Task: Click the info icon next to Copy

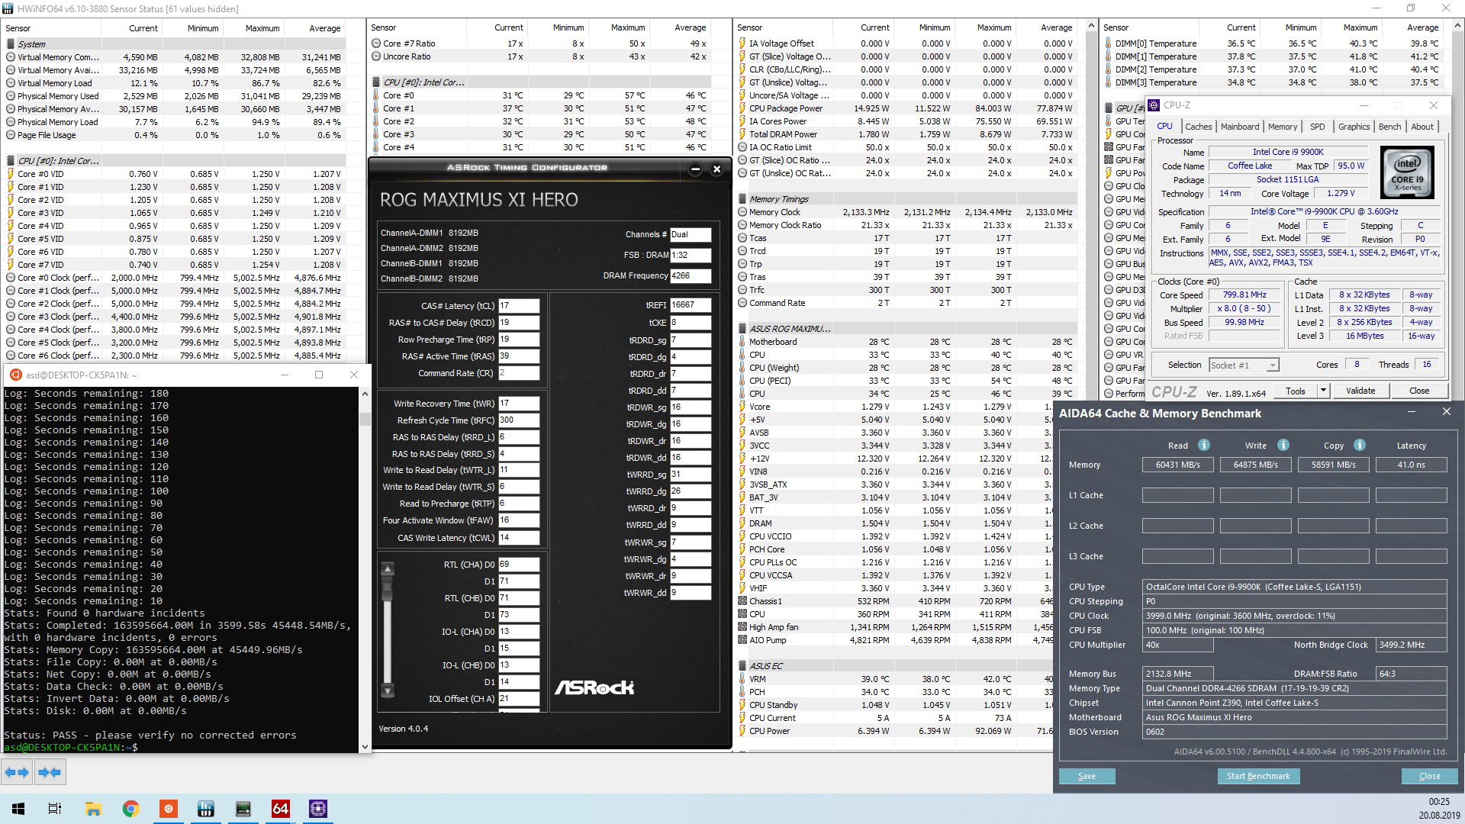Action: pos(1359,445)
